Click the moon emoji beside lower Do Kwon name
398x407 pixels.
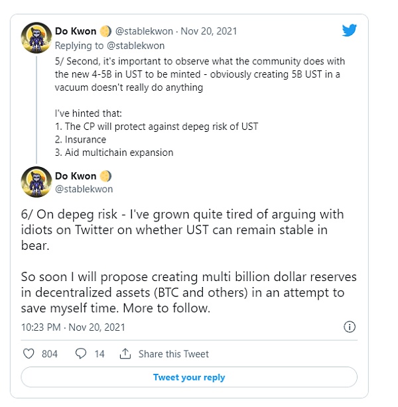[105, 176]
